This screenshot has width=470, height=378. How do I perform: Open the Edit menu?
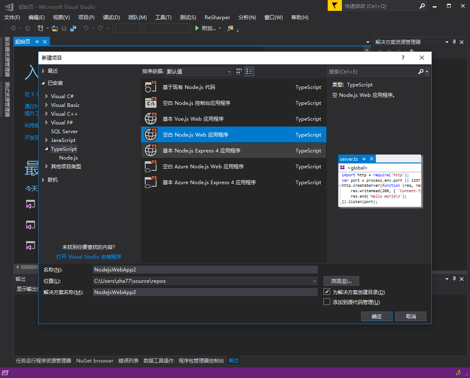(x=36, y=18)
